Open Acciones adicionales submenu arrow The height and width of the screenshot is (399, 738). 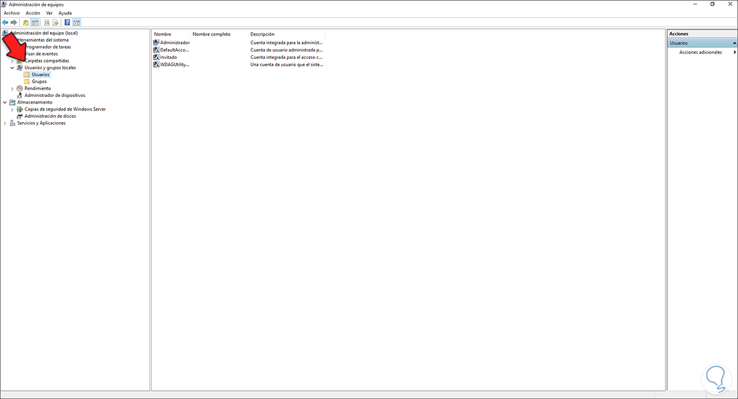coord(734,52)
